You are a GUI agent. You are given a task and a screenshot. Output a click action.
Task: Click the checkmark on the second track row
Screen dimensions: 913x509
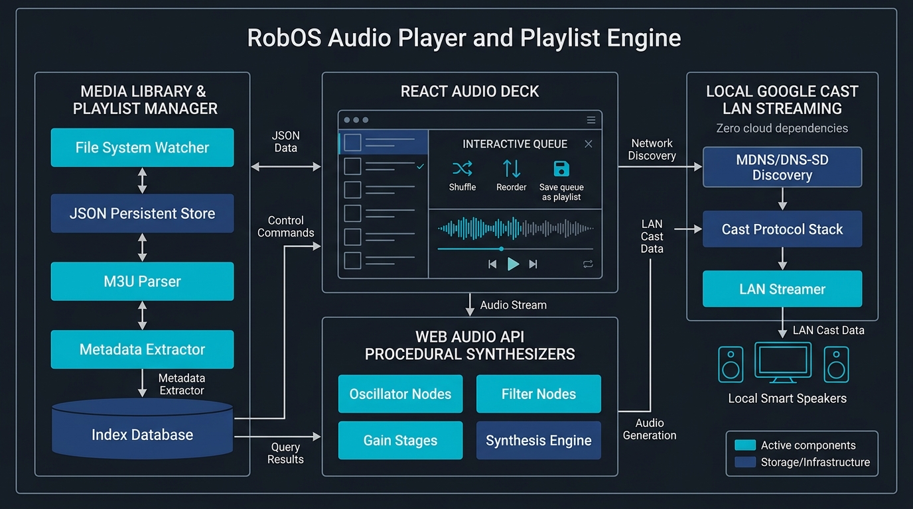pyautogui.click(x=420, y=166)
